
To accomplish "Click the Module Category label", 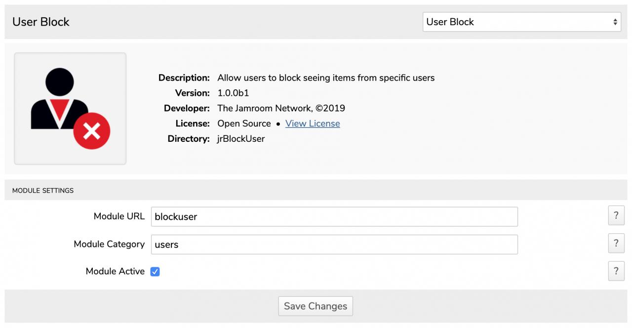I will [x=109, y=244].
